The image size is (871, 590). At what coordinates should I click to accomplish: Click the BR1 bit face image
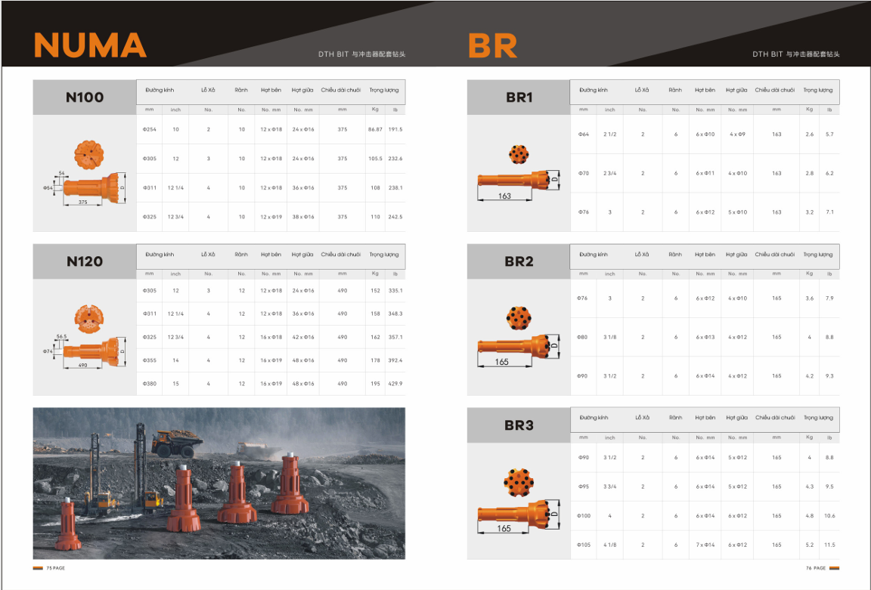pos(519,154)
